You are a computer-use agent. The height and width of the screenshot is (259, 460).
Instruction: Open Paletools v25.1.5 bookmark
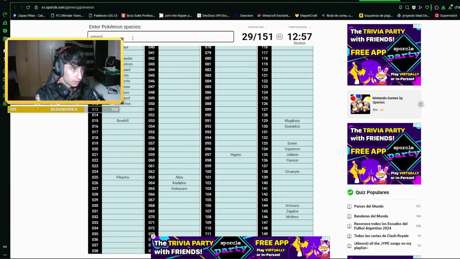click(103, 15)
